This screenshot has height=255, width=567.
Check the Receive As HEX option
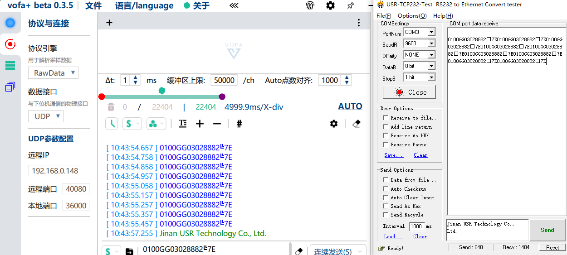coord(386,135)
